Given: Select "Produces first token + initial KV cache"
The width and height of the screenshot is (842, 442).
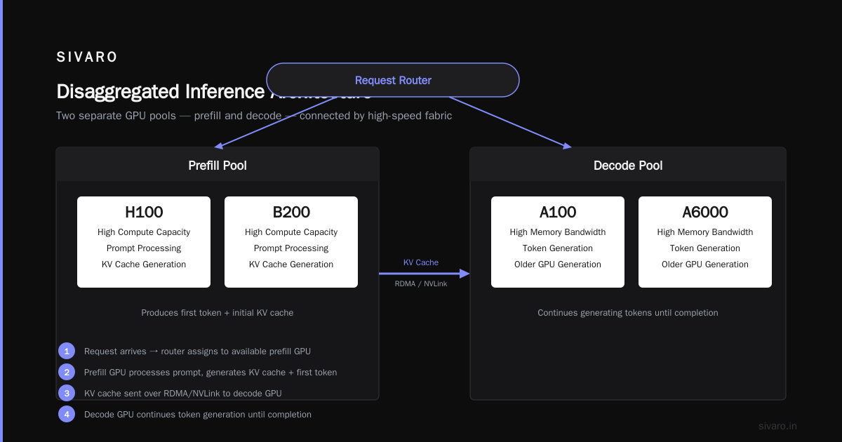Looking at the screenshot, I should click(x=218, y=313).
